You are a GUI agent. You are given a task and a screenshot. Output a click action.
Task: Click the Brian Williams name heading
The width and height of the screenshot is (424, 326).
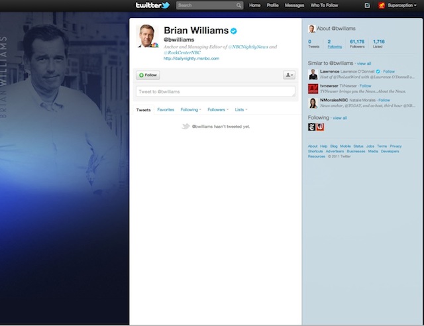pos(196,30)
